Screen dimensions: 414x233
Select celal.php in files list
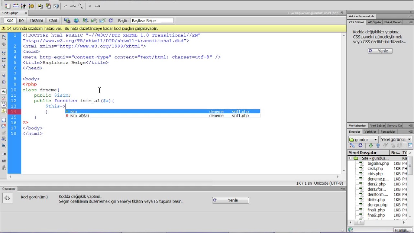pos(375,169)
